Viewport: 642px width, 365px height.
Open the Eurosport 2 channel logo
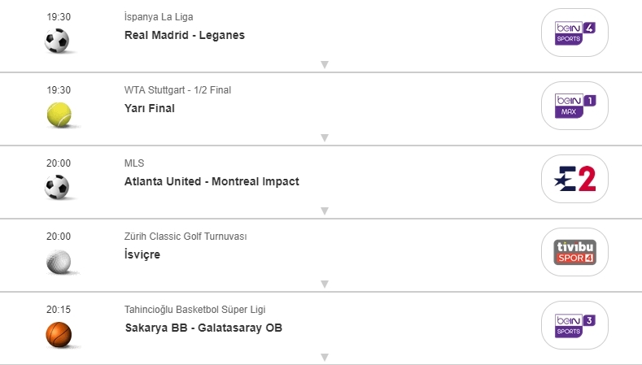[x=574, y=180]
